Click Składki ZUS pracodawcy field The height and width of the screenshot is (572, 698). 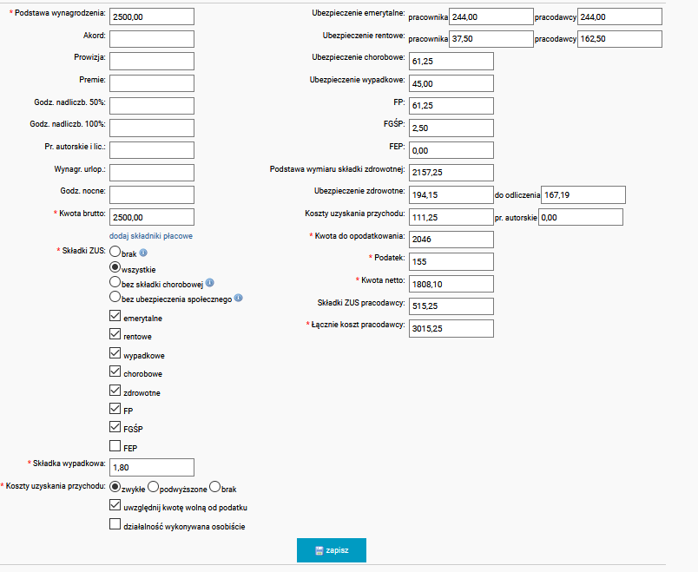(451, 306)
